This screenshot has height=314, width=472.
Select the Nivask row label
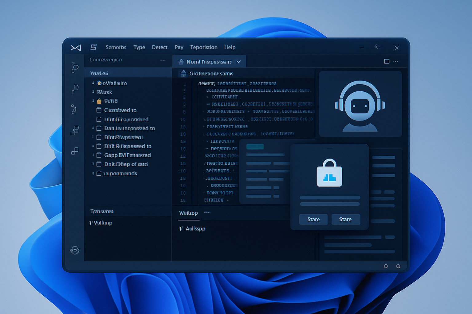click(104, 92)
